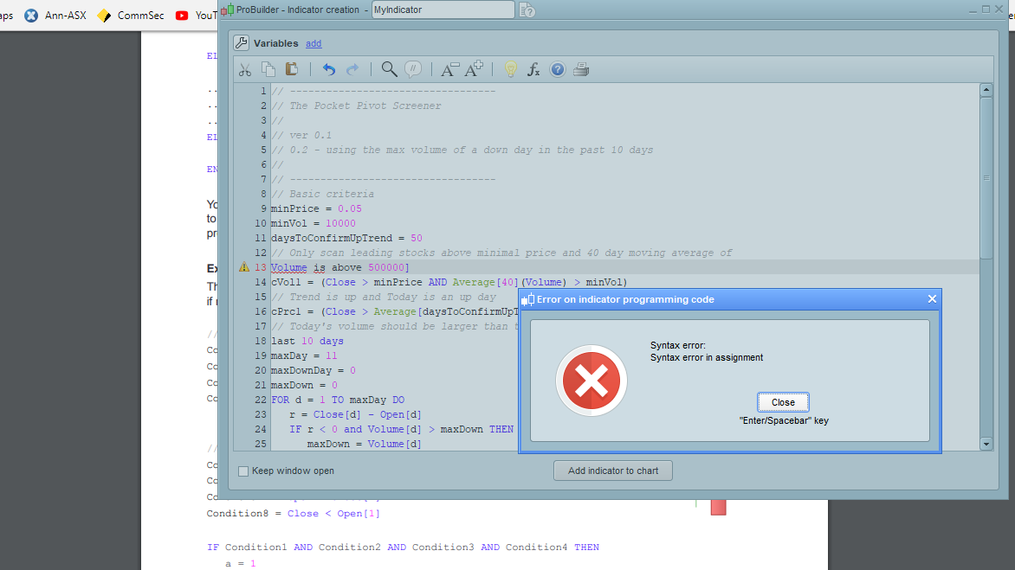This screenshot has height=570, width=1015.
Task: Click 'Condition8 = Close < Open[1]' in background page
Action: click(x=293, y=514)
